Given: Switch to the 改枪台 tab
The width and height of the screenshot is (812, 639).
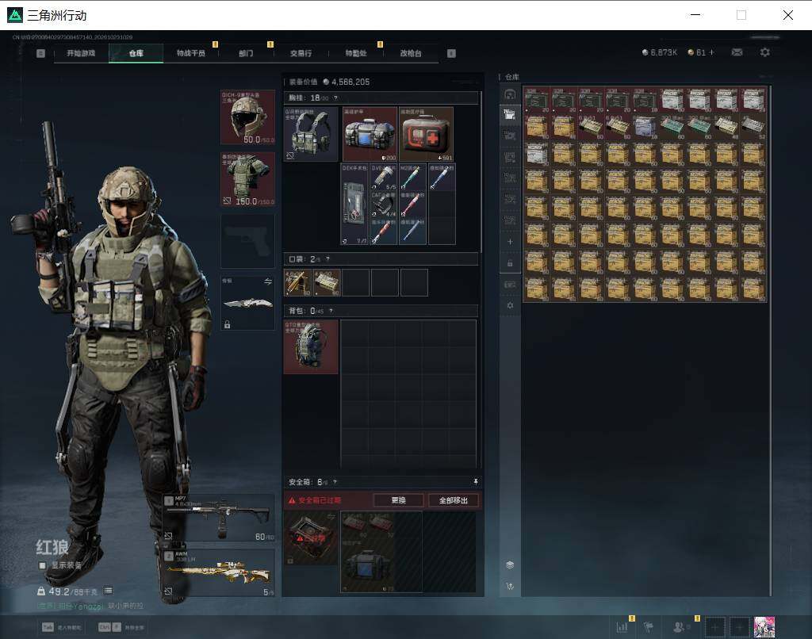Looking at the screenshot, I should point(411,53).
